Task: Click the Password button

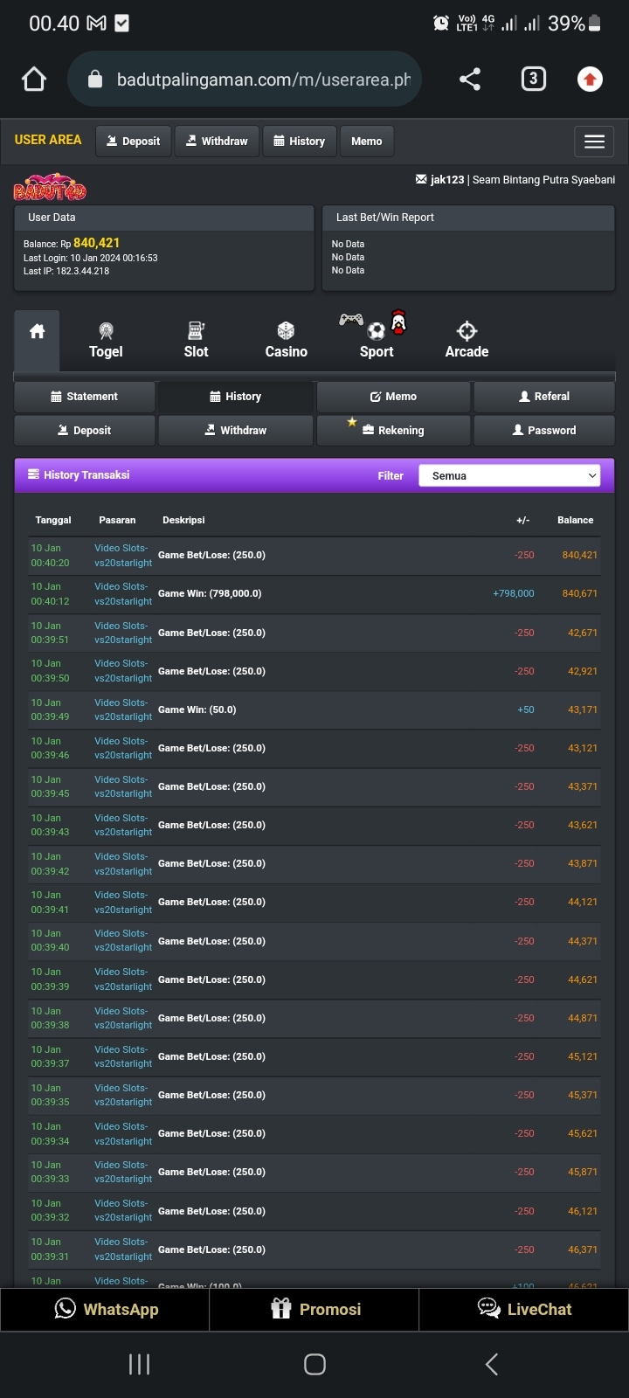Action: pyautogui.click(x=543, y=431)
